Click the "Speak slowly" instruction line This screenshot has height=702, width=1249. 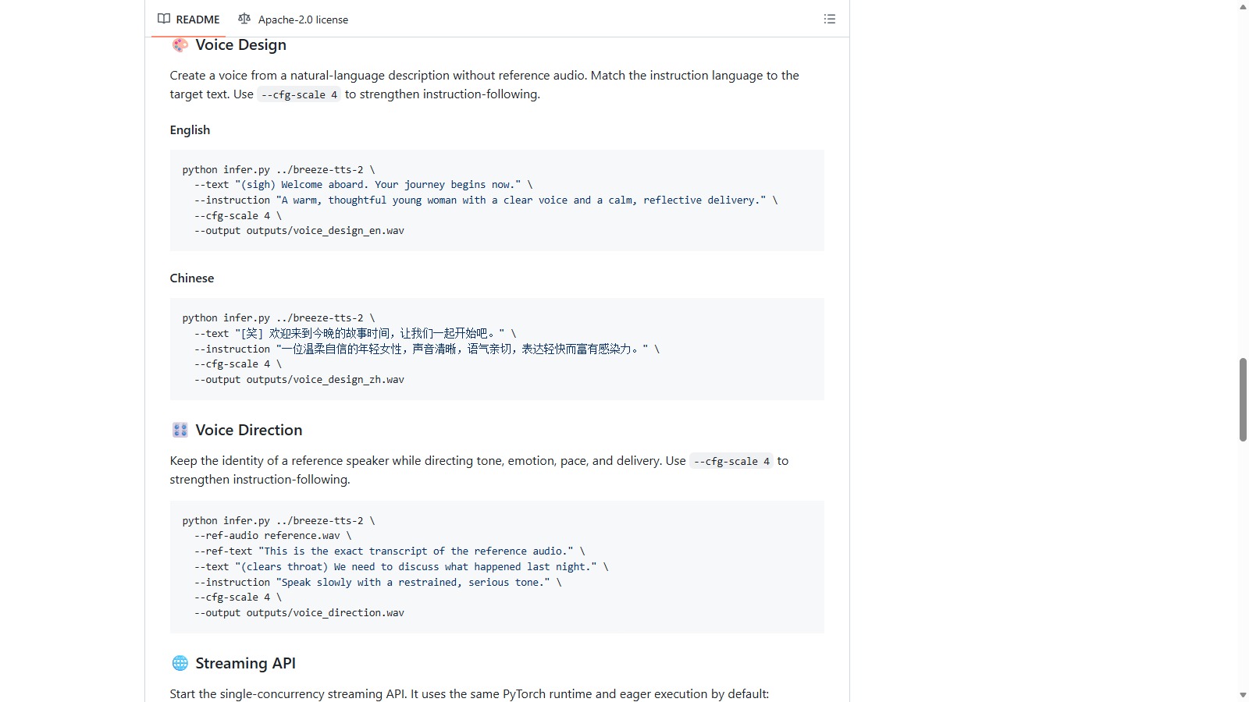pos(378,583)
